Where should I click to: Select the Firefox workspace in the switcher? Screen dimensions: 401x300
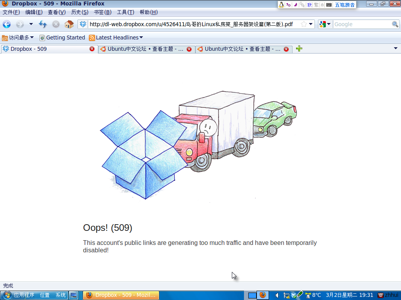[x=263, y=295]
